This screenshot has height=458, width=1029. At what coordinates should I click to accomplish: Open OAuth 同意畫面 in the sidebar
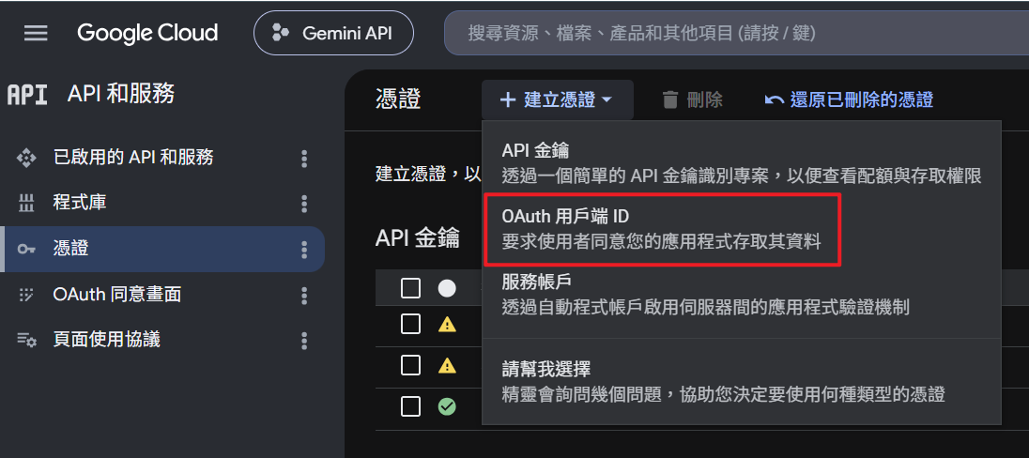coord(116,295)
